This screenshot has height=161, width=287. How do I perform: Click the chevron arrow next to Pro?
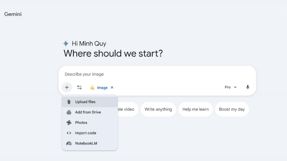(235, 87)
